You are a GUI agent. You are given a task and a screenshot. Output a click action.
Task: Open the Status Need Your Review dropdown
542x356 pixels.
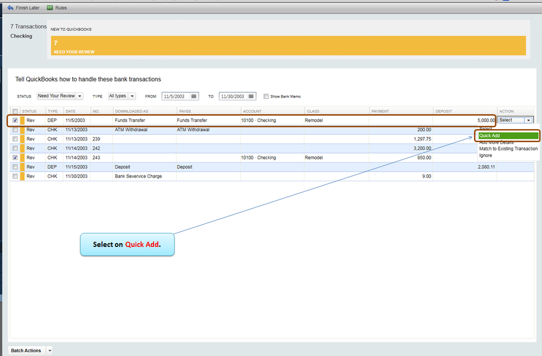click(60, 96)
